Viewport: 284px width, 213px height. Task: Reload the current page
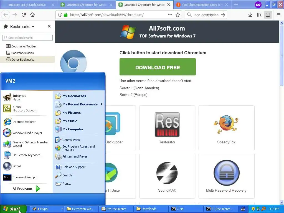[24, 15]
